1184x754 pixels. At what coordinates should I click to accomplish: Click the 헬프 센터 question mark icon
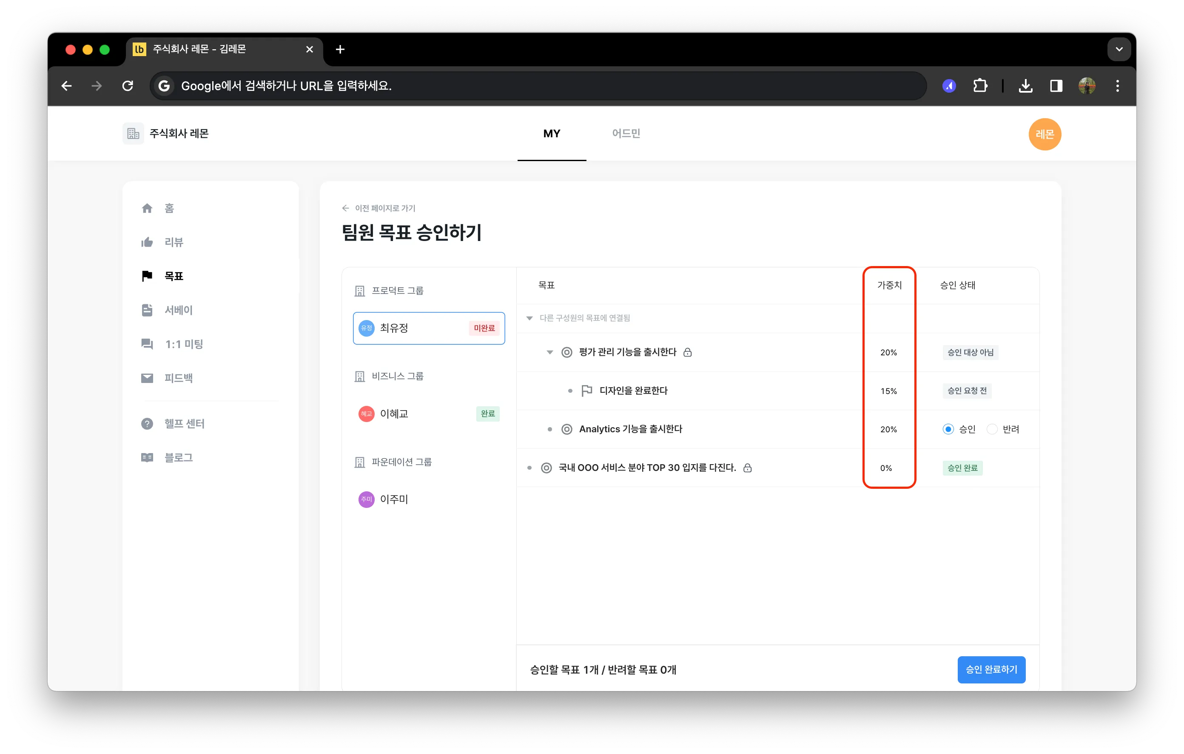coord(147,423)
